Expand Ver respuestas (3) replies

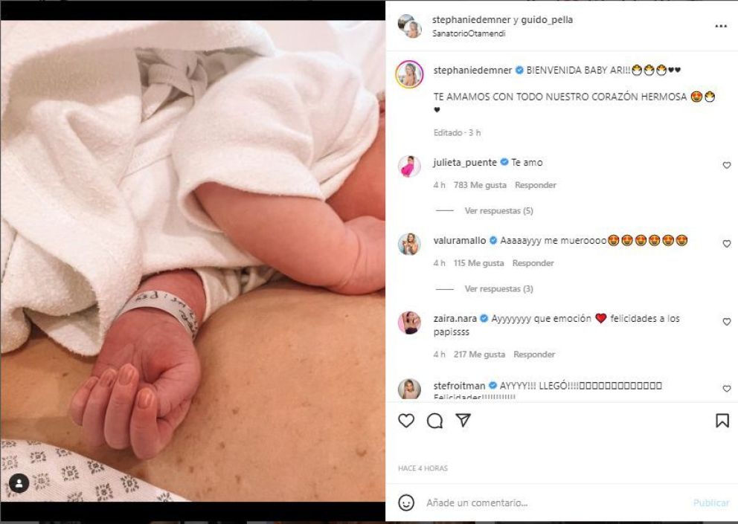(499, 289)
